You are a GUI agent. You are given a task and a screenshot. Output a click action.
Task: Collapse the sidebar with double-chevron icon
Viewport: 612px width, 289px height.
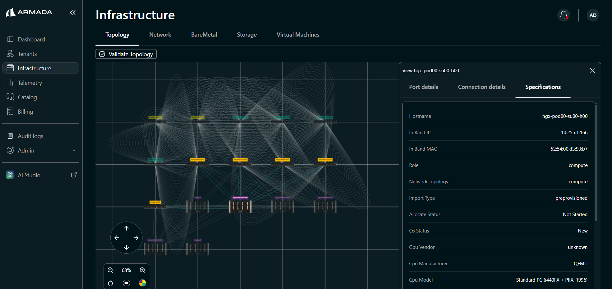(73, 13)
